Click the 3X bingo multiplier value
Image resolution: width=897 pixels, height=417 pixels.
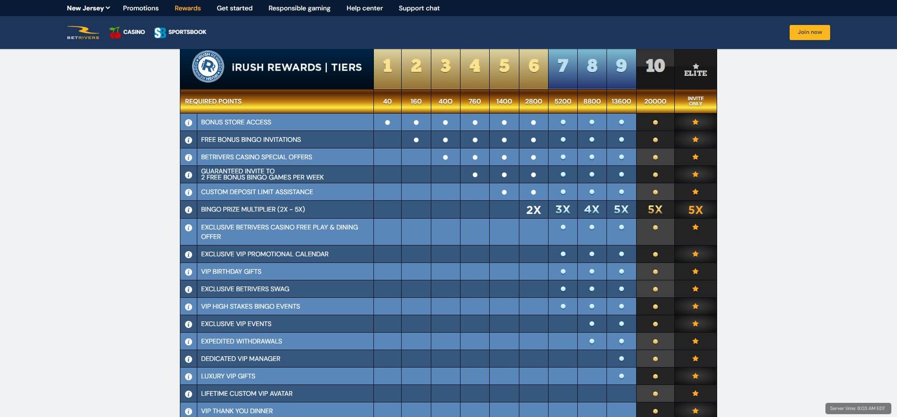[563, 210]
